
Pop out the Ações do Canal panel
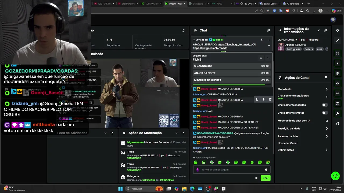[325, 78]
